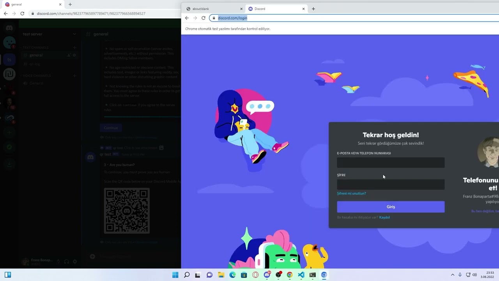Select the white swirl logo server icon
This screenshot has height=281, width=499.
(9, 74)
